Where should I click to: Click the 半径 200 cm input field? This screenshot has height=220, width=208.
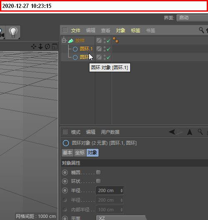(x=110, y=190)
